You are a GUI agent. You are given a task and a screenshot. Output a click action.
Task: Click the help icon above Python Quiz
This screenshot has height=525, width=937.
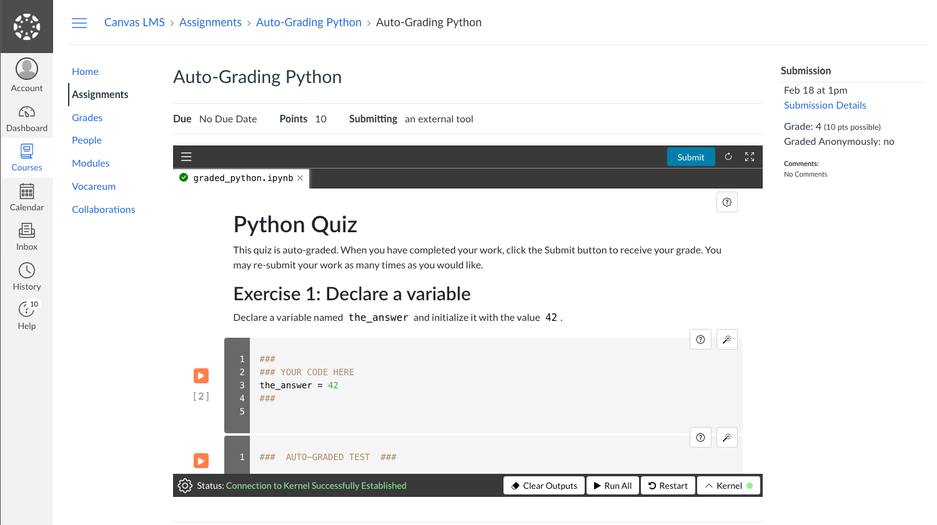(726, 202)
